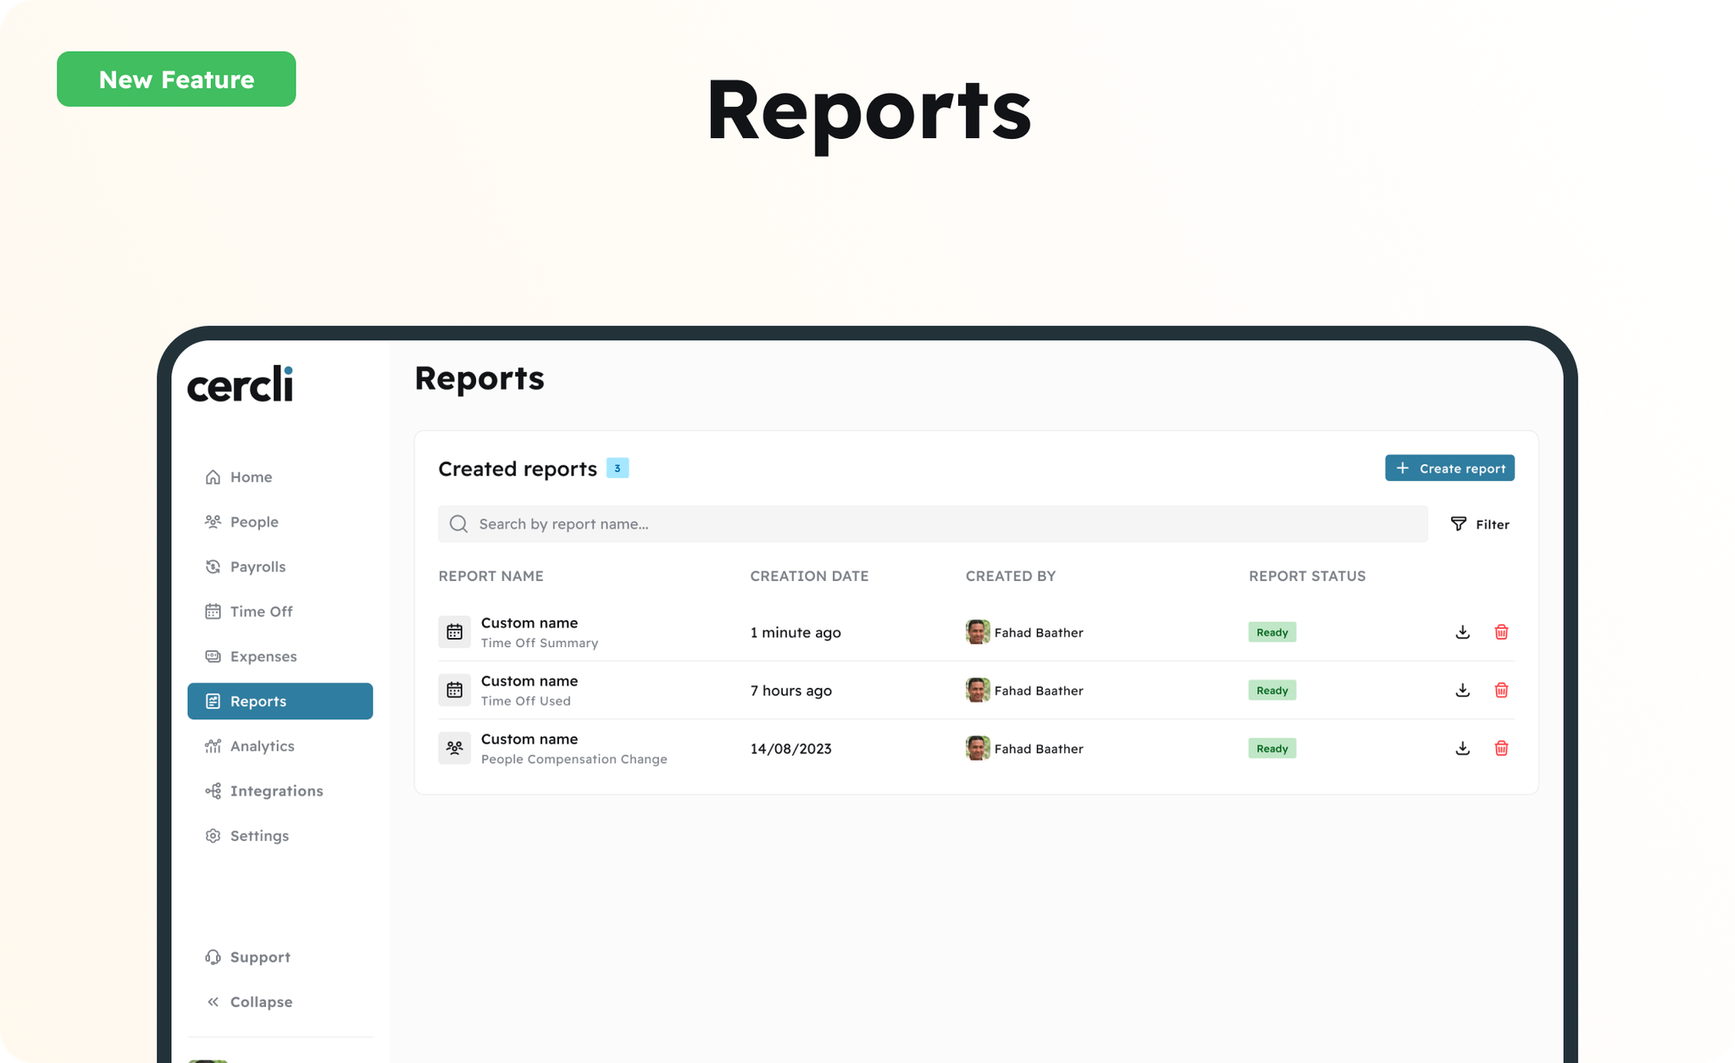
Task: Click the created reports count badge
Action: click(618, 468)
